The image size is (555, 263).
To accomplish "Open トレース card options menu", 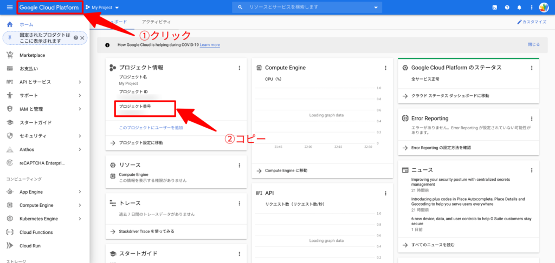I will click(x=239, y=203).
